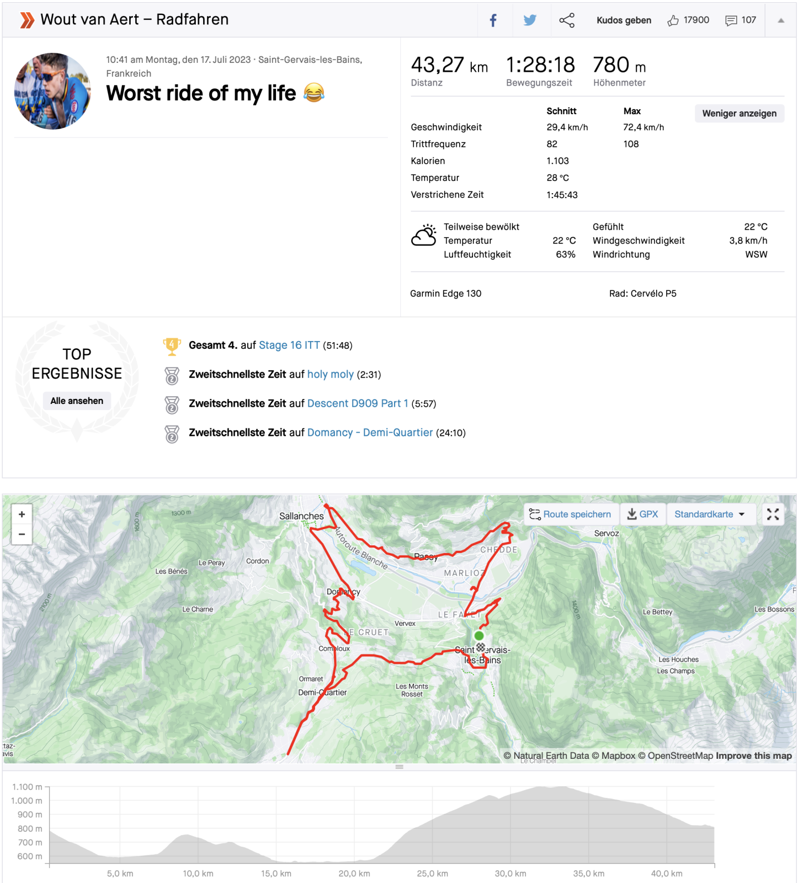Viewport: 798px width, 883px height.
Task: Download the GPX file
Action: tap(643, 514)
